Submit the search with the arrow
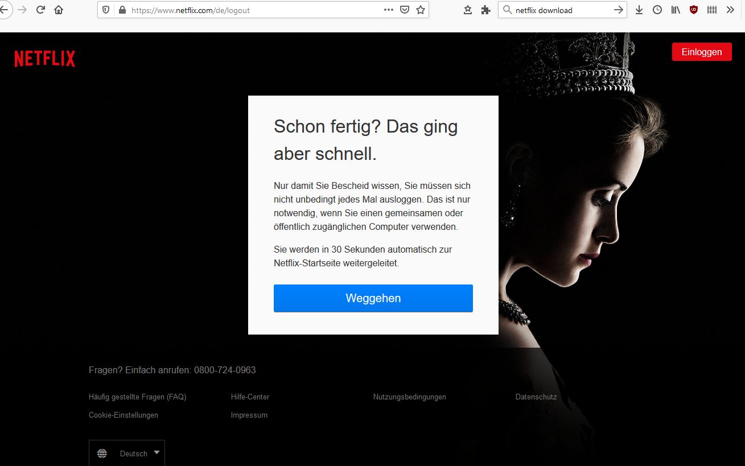 coord(619,10)
